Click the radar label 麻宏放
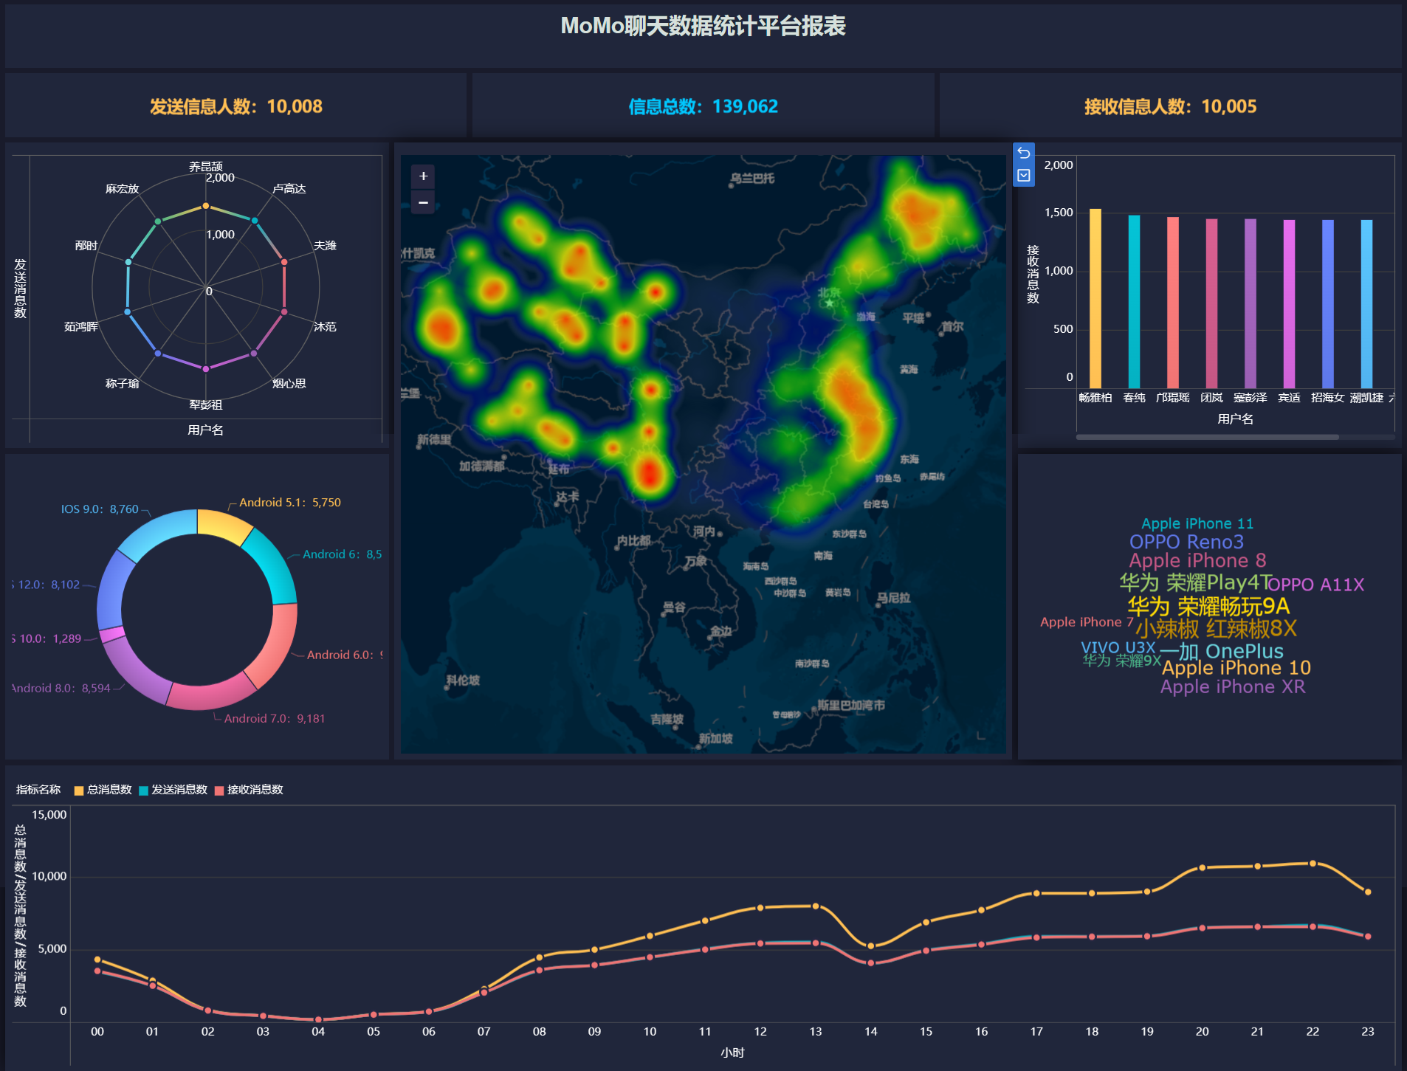 pyautogui.click(x=123, y=189)
